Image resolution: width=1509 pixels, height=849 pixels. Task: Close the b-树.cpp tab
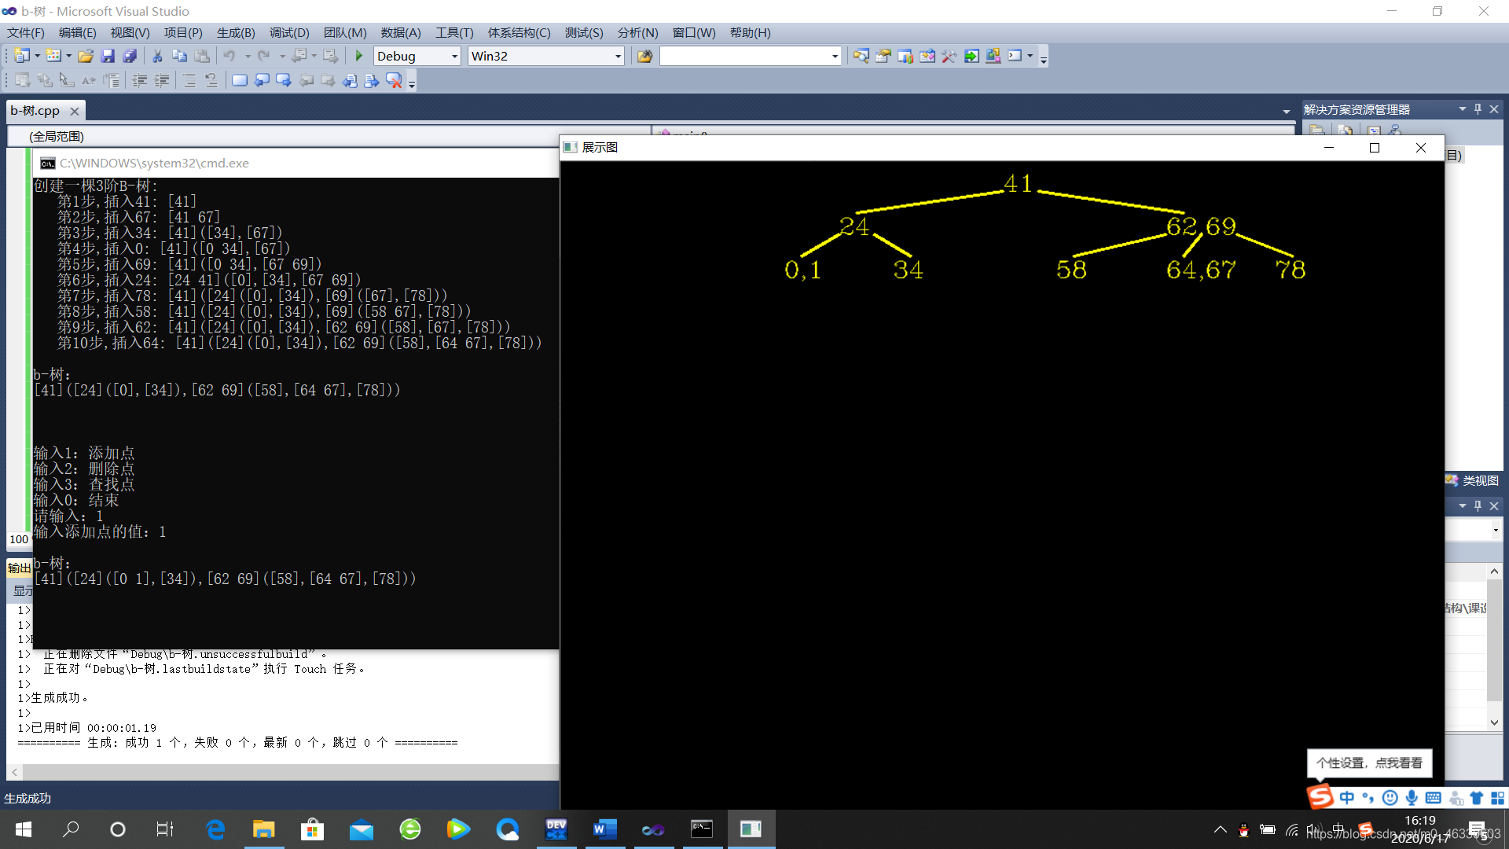click(75, 112)
